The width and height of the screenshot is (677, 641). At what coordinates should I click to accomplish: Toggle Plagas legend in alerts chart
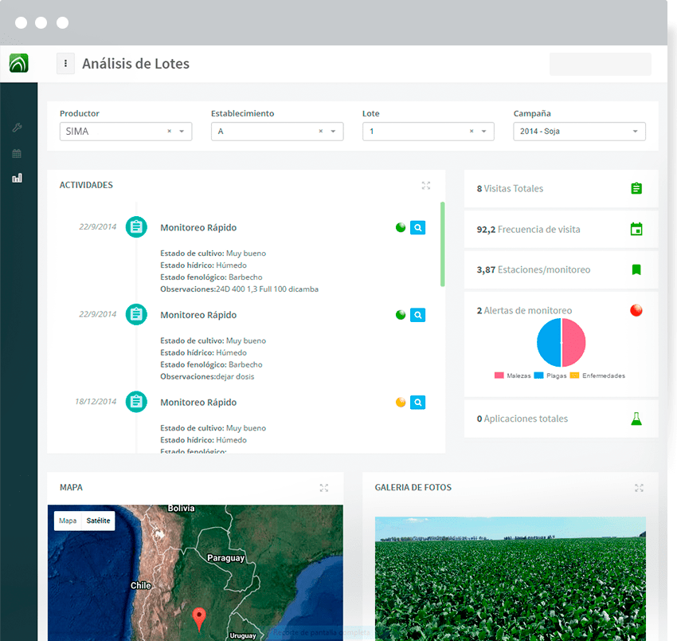point(550,376)
